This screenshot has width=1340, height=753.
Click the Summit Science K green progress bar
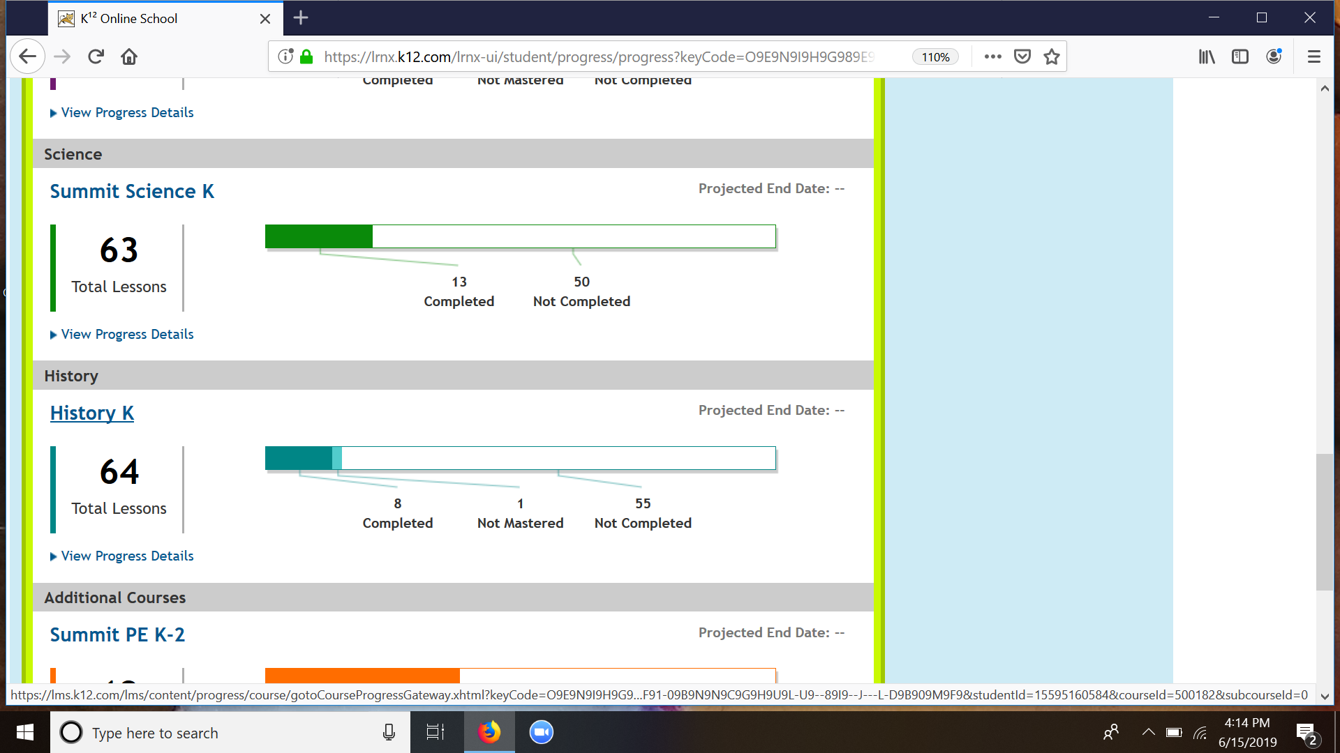point(520,236)
